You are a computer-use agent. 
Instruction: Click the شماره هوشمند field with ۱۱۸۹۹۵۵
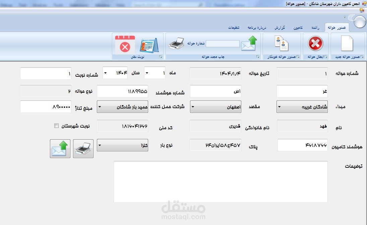click(x=122, y=91)
